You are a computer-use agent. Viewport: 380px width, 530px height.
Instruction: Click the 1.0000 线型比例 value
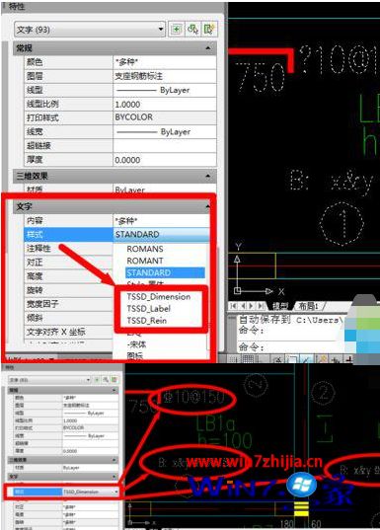click(165, 104)
